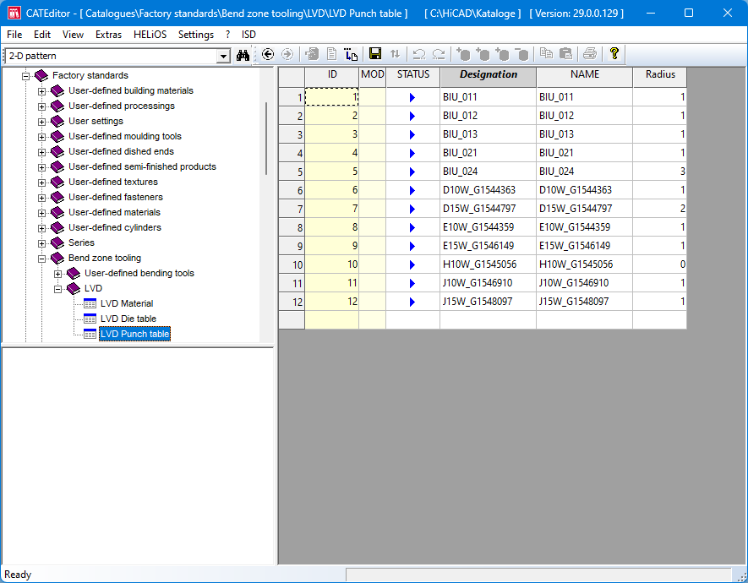Click the printer icon
748x583 pixels.
(x=590, y=54)
